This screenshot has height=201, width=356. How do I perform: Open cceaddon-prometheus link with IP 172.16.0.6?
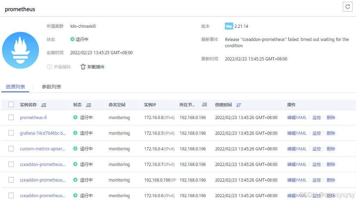(42, 195)
